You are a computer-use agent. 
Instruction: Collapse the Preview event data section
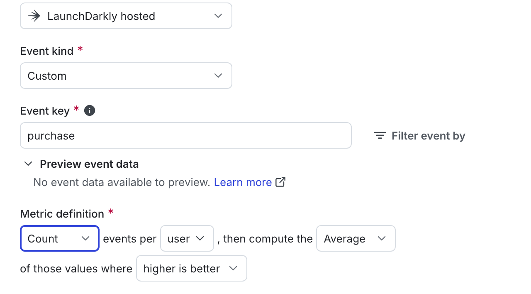pos(28,164)
